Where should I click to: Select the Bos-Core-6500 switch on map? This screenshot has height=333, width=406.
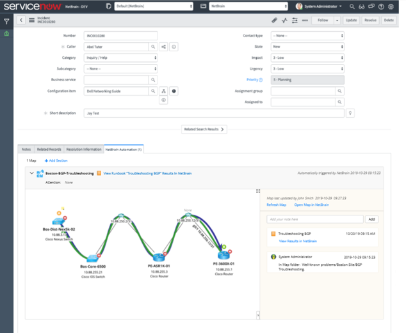click(x=92, y=258)
